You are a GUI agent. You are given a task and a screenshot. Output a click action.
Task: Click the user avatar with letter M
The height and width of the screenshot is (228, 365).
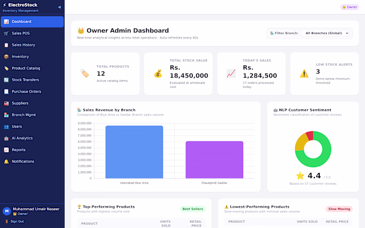tap(7, 211)
